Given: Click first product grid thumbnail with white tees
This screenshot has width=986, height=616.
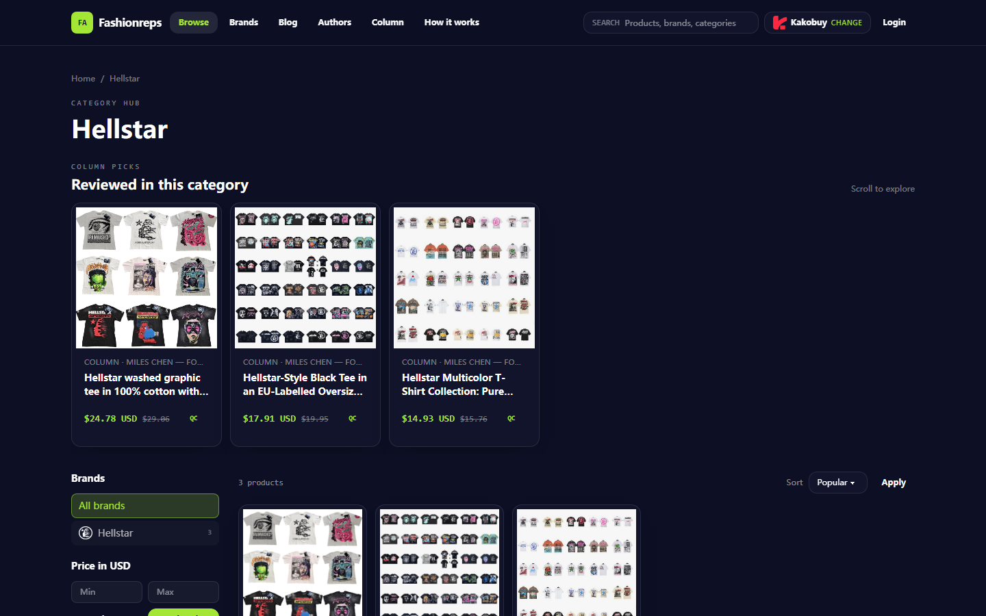Looking at the screenshot, I should (x=303, y=563).
